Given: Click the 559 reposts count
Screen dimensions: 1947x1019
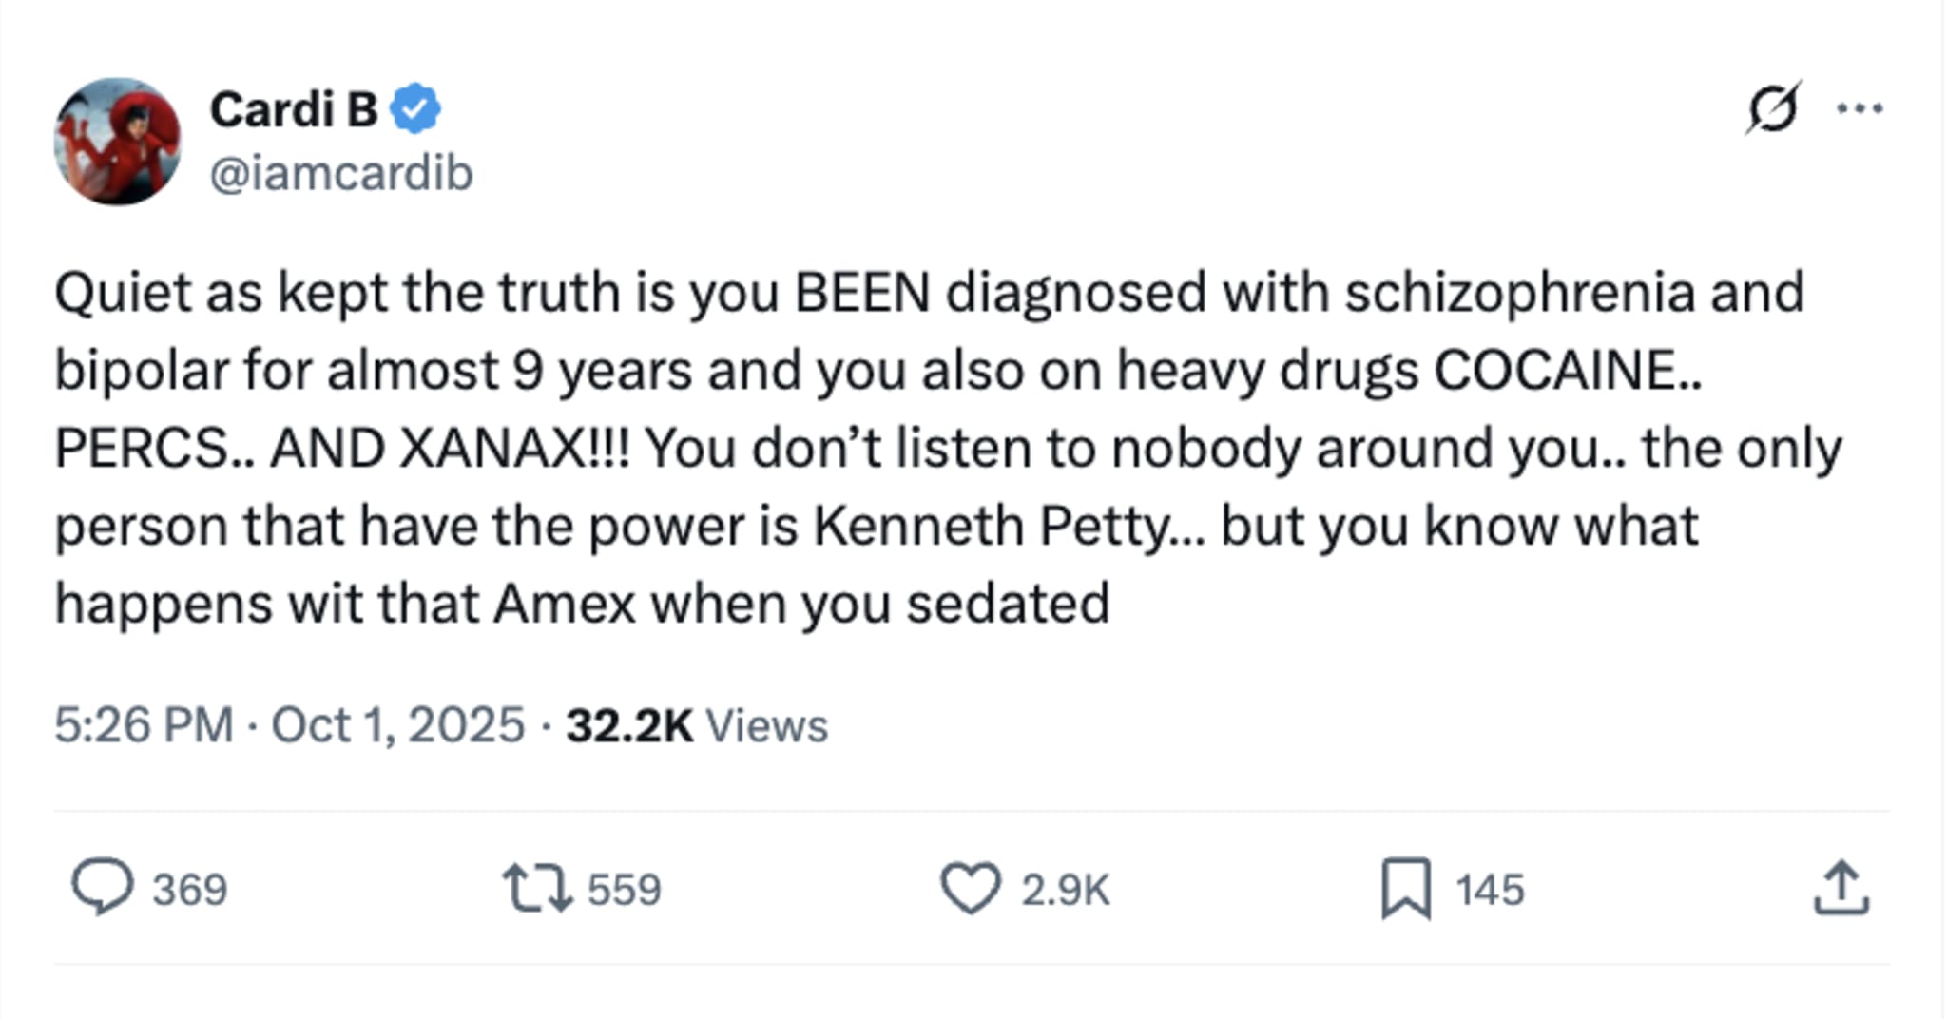Looking at the screenshot, I should coord(624,890).
